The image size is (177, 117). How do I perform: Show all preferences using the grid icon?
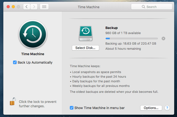tap(44, 7)
